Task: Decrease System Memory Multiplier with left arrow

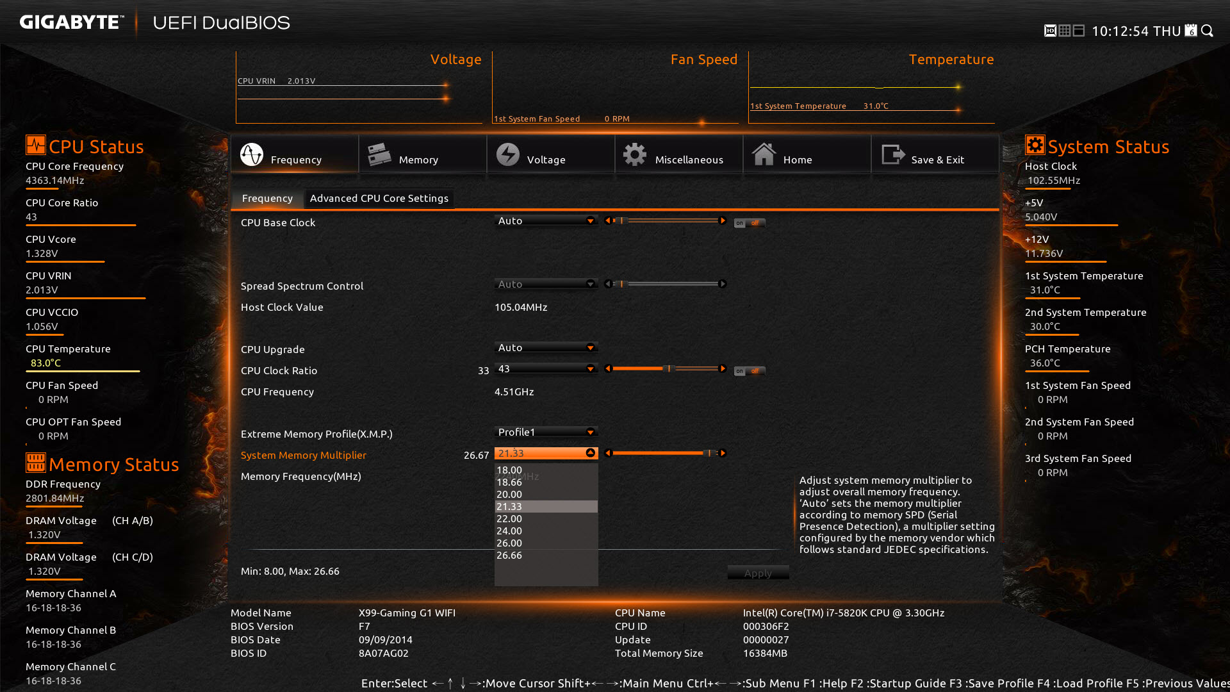Action: pos(608,453)
